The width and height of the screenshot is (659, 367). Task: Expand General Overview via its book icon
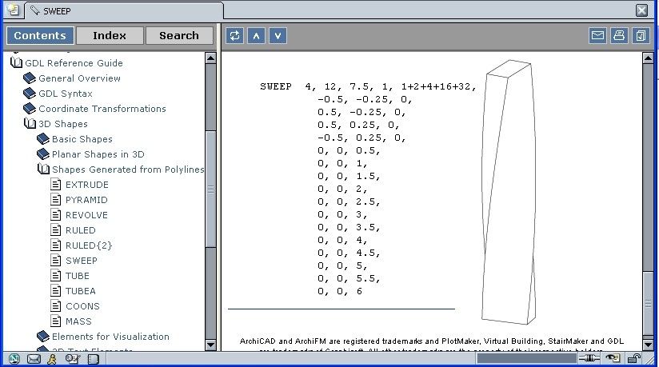pyautogui.click(x=30, y=78)
